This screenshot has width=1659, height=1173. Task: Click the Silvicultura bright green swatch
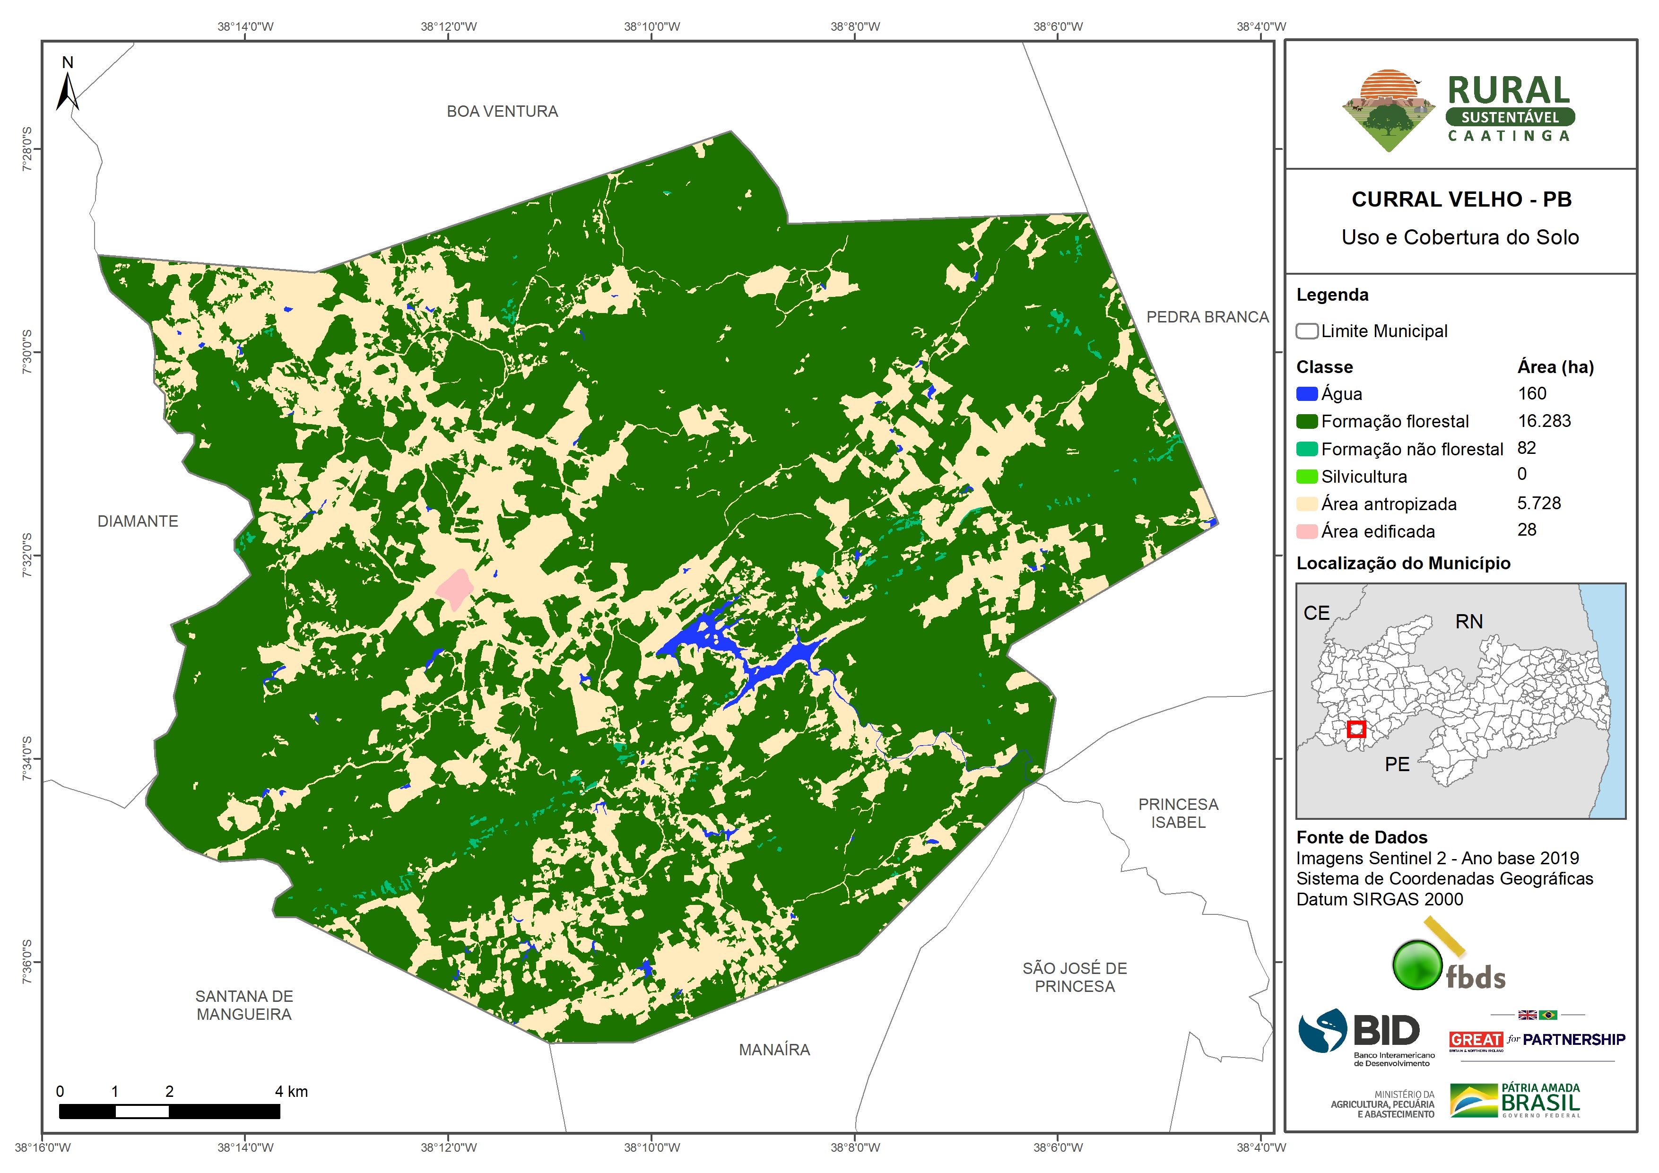click(x=1306, y=476)
